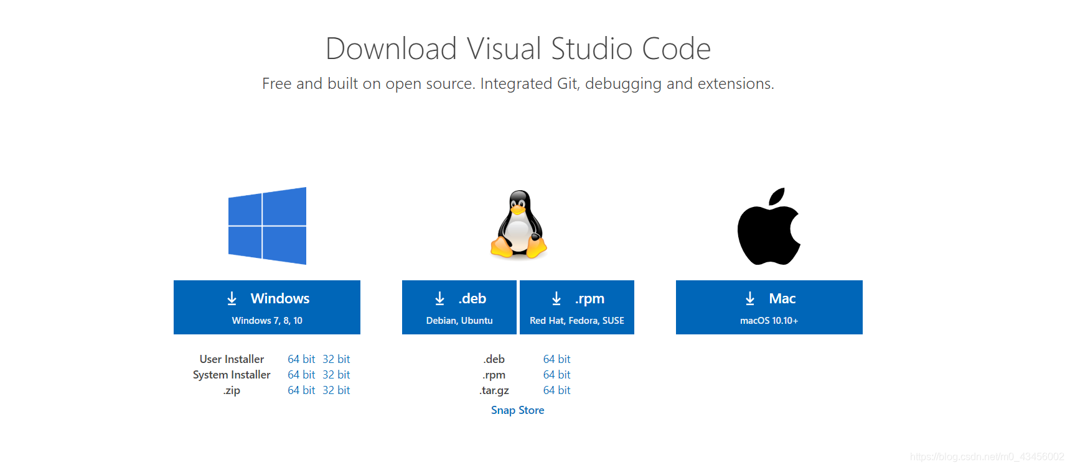Click the '.deb' row label under Linux
1070x468 pixels.
tap(494, 359)
